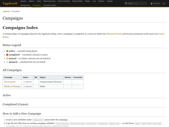This screenshot has height=127, width=169.
Task: Click the Classes nav item
Action: click(x=110, y=1)
